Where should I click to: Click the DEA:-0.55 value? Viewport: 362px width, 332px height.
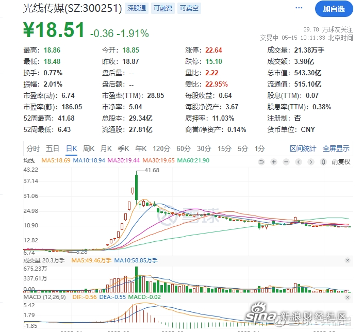pos(112,297)
